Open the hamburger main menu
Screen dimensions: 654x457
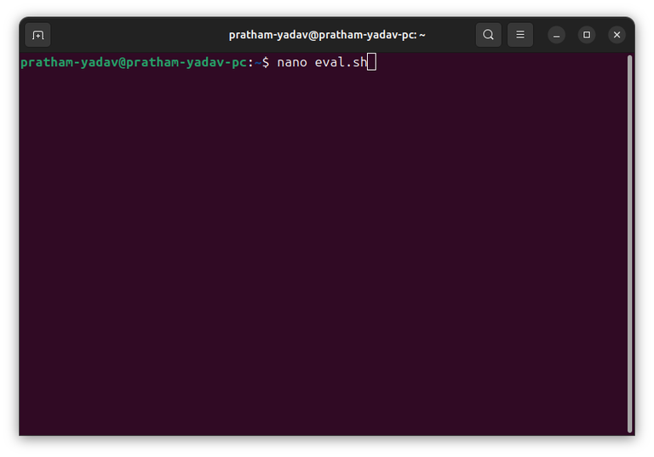pyautogui.click(x=520, y=35)
